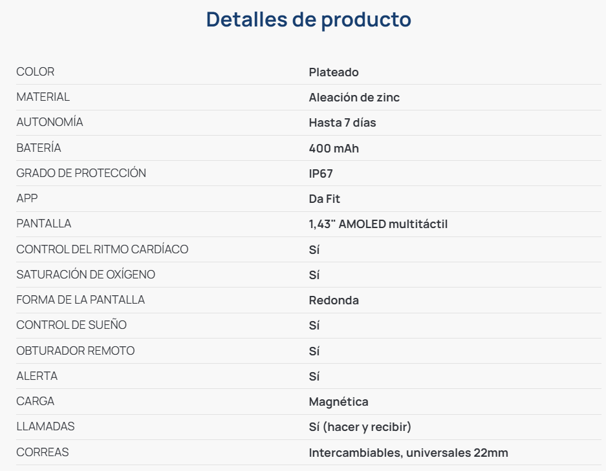Screen dimensions: 606x471
Task: Click the "Detalles de producto" heading
Action: 308,19
